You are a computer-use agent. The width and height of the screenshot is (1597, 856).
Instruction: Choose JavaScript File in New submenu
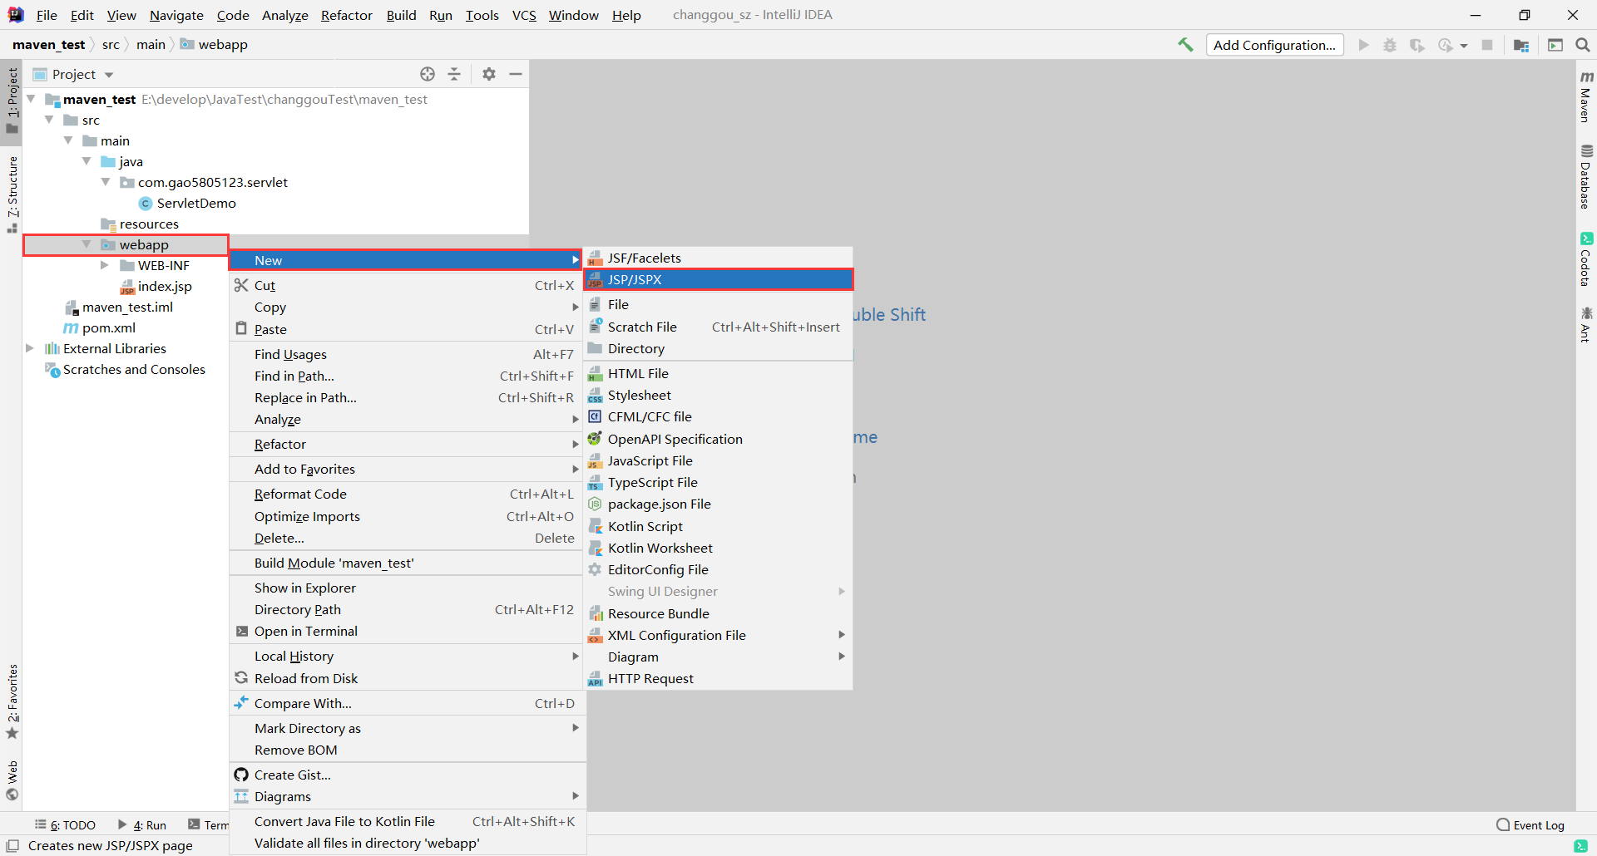coord(719,460)
